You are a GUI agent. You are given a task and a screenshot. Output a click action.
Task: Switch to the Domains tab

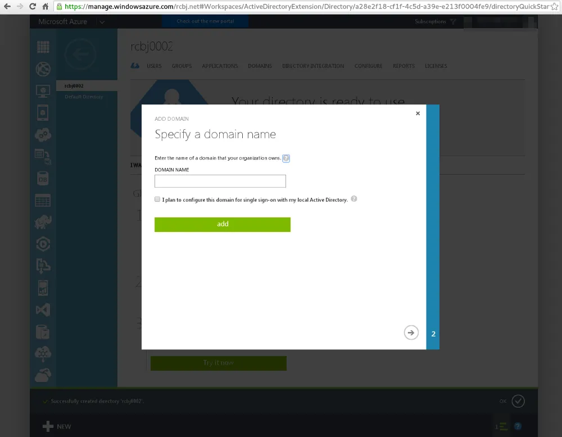tap(260, 66)
